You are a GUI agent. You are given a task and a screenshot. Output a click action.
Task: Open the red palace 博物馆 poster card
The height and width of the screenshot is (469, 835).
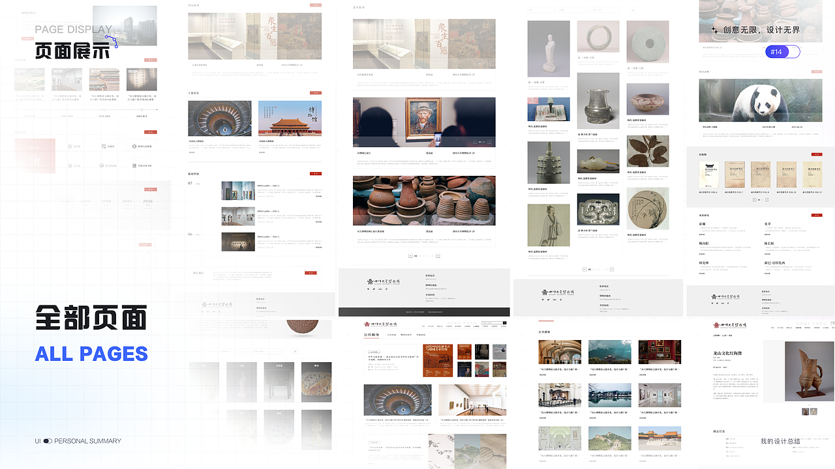tap(290, 119)
